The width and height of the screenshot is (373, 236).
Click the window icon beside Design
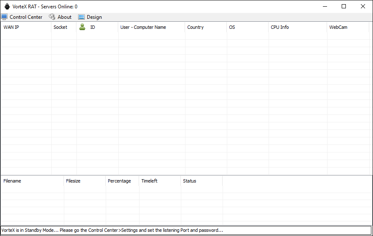pyautogui.click(x=81, y=17)
